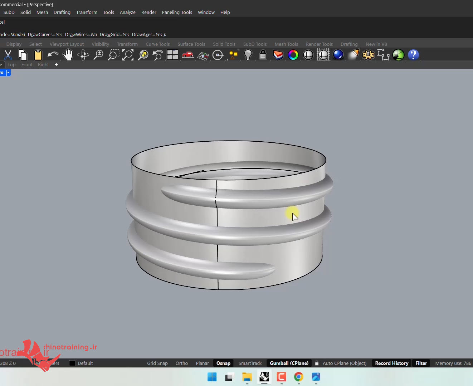
Task: Open the Default layer selector
Action: coord(85,363)
